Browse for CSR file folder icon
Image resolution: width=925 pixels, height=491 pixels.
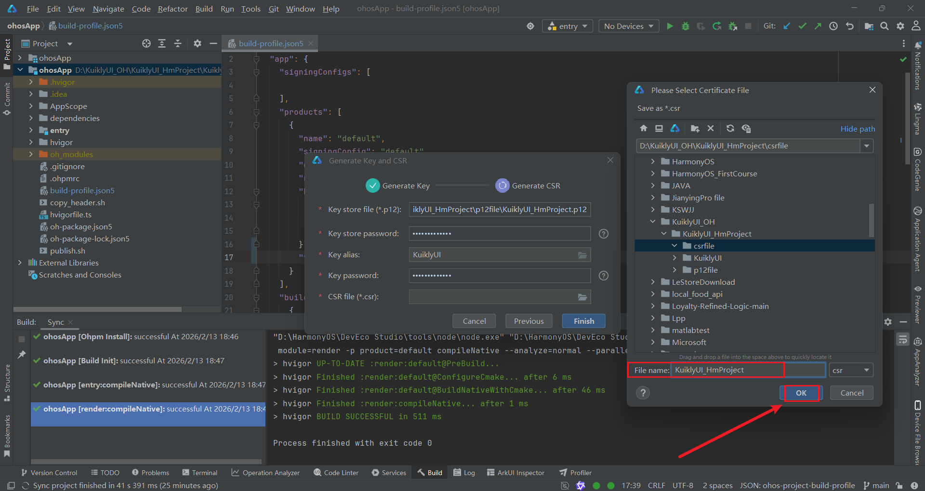[582, 297]
